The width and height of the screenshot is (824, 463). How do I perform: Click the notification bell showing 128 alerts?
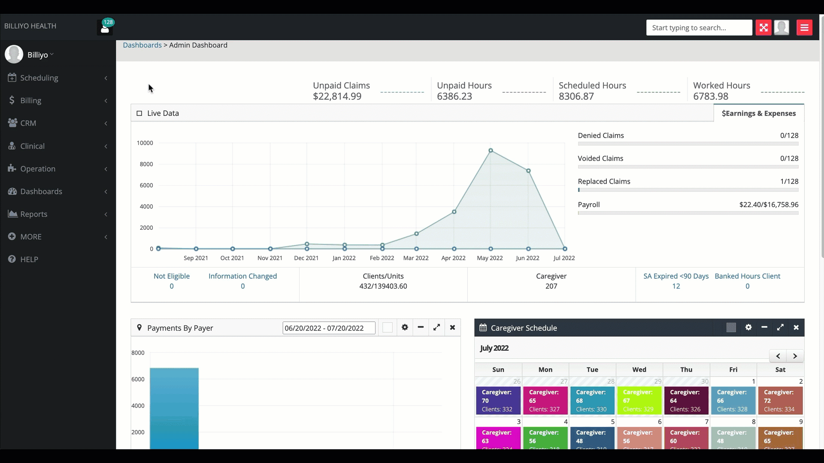105,27
